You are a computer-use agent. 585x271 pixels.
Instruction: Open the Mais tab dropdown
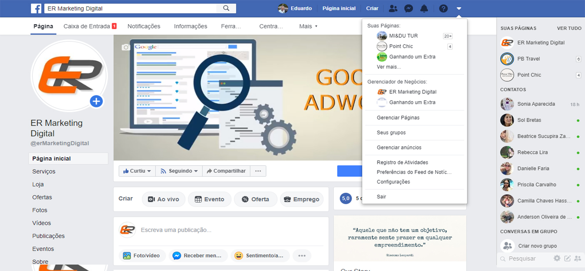point(308,26)
